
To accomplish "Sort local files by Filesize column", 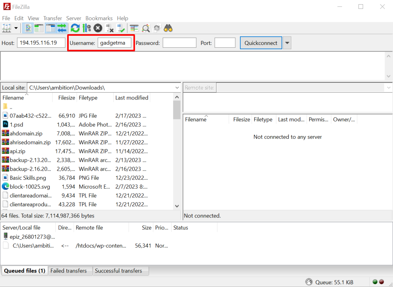I will [64, 98].
